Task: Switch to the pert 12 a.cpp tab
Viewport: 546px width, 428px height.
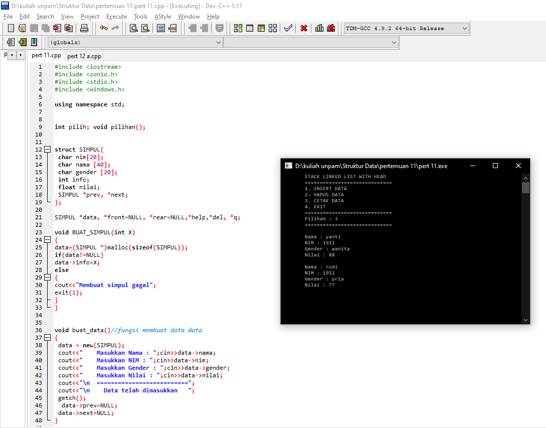Action: point(84,56)
